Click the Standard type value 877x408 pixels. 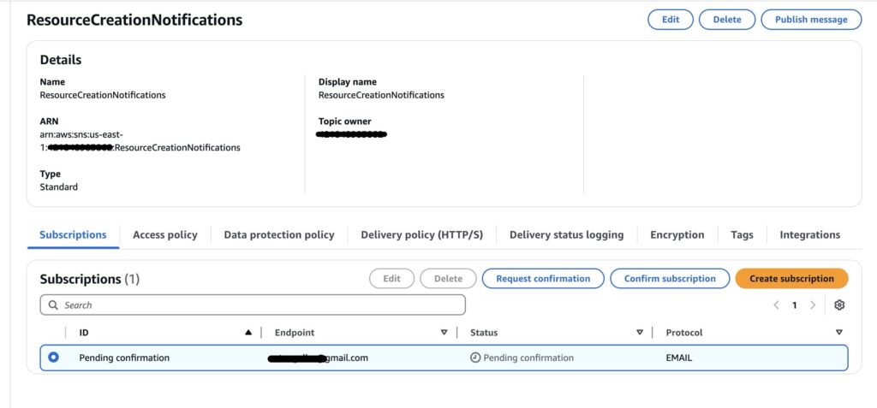click(x=59, y=187)
